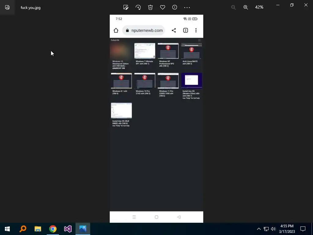Screen dimensions: 313x235
Task: Open the Photos gallery icon at top left
Action: [x=7, y=7]
